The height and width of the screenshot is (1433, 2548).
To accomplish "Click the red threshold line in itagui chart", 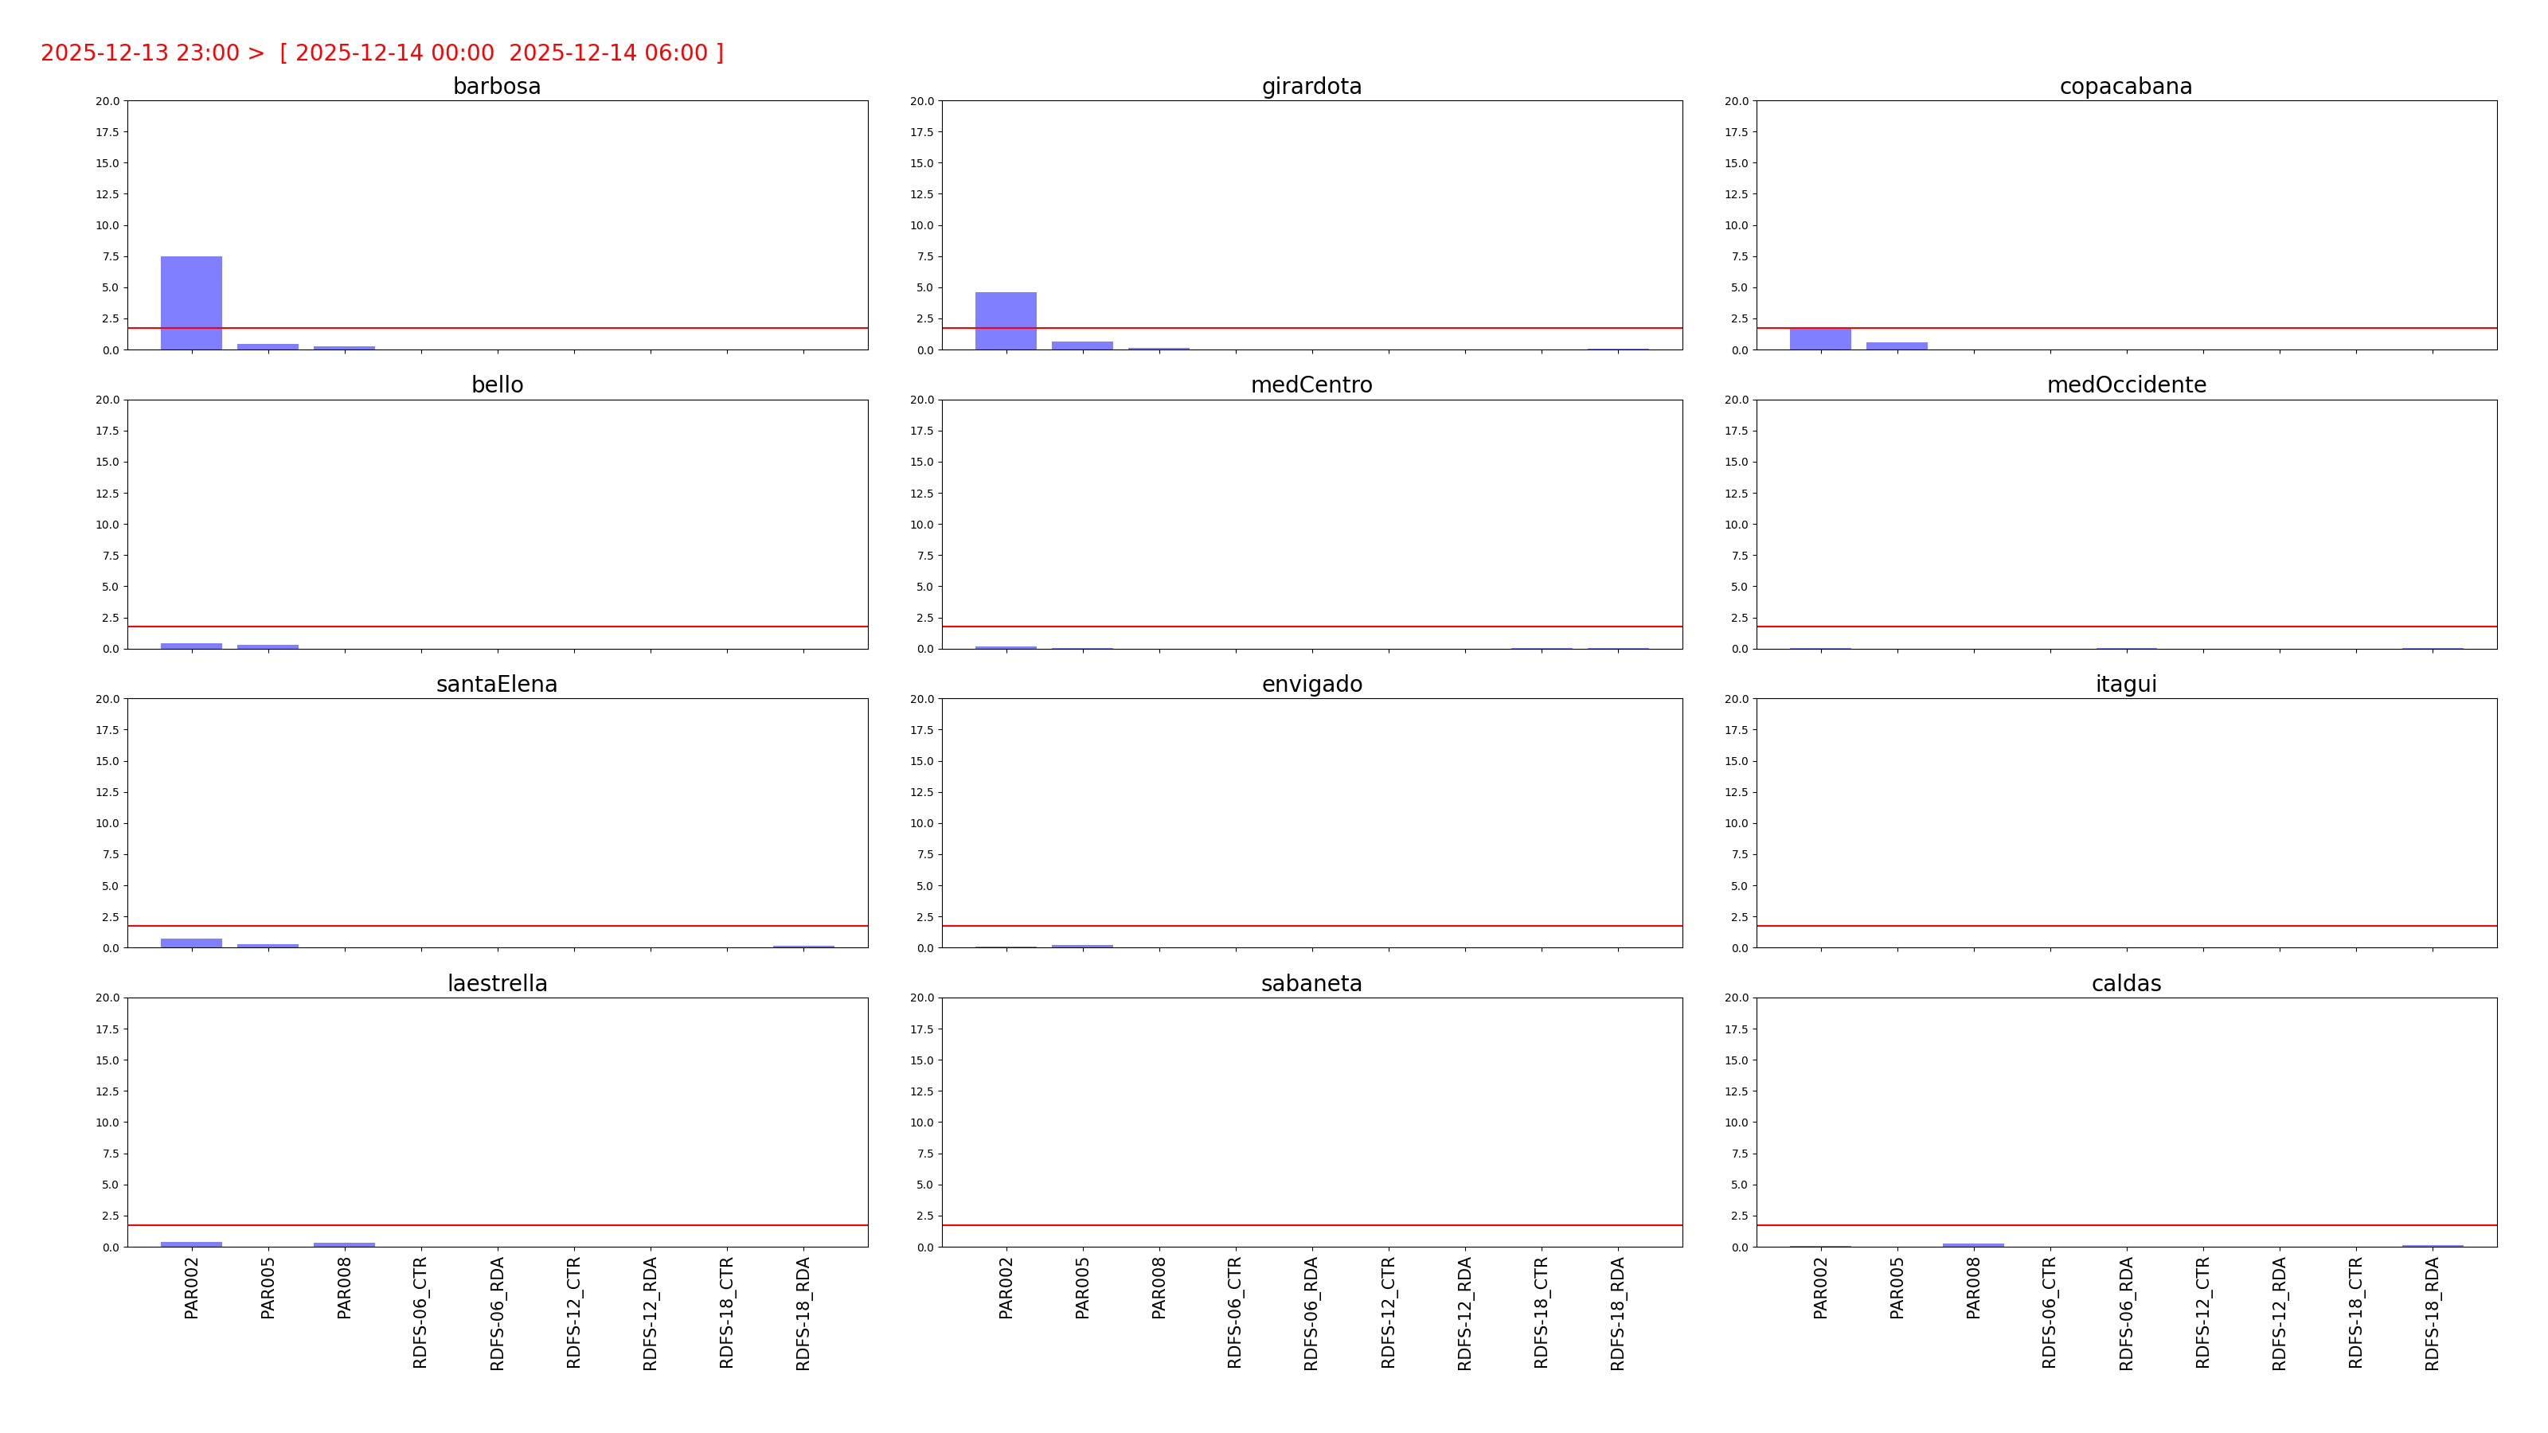I will pyautogui.click(x=2126, y=926).
